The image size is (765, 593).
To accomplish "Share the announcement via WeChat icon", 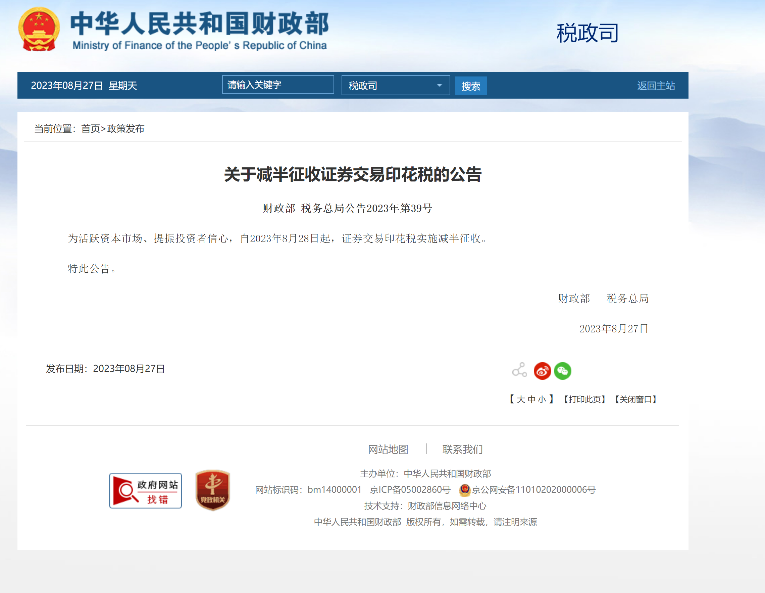I will pyautogui.click(x=562, y=371).
